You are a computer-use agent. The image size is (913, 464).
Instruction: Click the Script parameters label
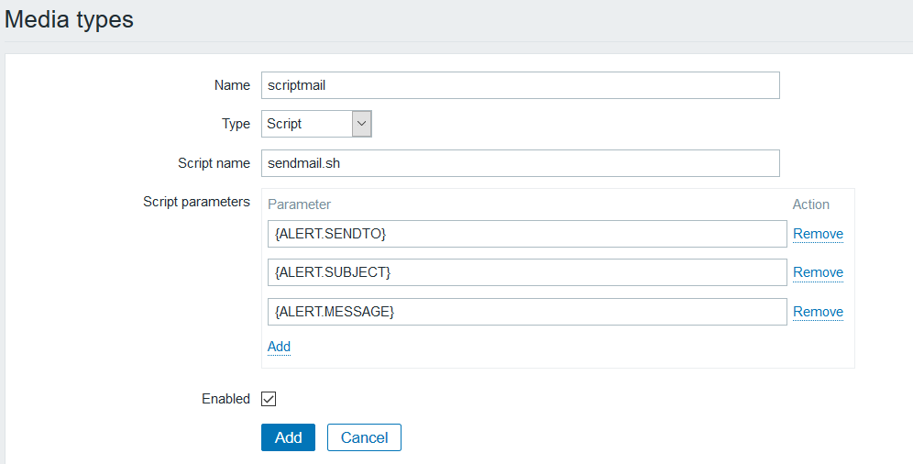197,202
